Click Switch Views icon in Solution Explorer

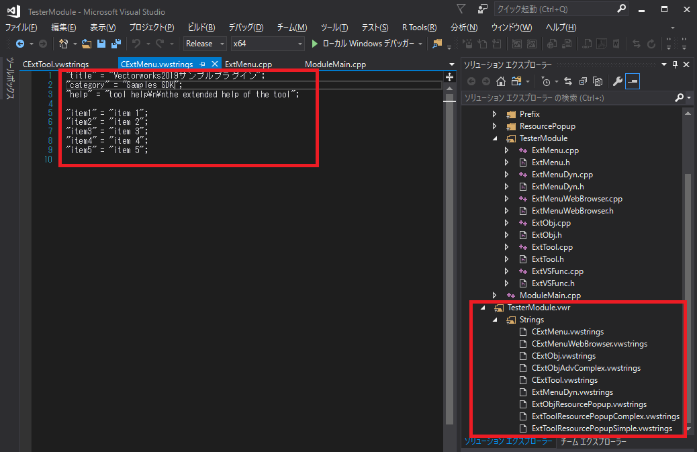516,81
